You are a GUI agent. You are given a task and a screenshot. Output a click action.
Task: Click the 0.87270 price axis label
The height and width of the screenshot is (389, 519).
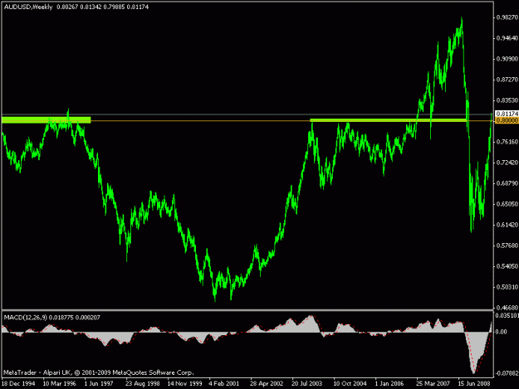point(507,80)
